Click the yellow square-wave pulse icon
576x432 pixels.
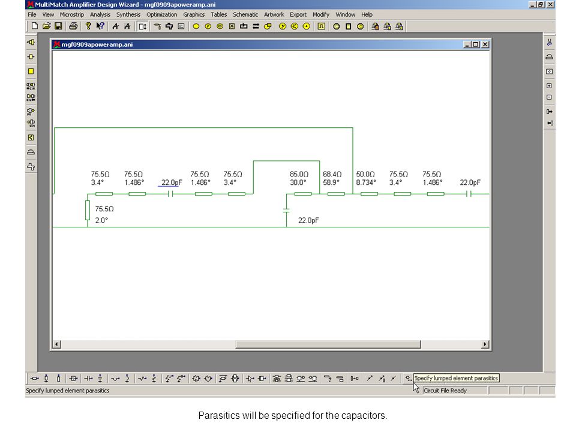(x=322, y=26)
